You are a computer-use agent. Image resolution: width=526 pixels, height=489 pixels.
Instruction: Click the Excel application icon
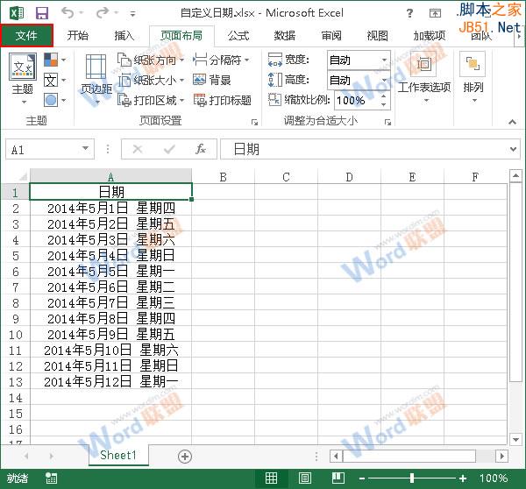17,13
